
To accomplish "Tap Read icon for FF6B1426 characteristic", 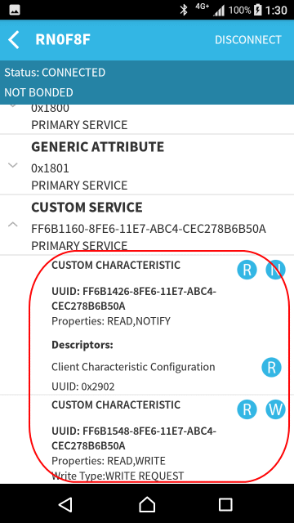I will [247, 270].
